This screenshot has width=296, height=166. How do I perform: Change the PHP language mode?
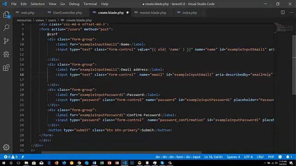pyautogui.click(x=271, y=157)
